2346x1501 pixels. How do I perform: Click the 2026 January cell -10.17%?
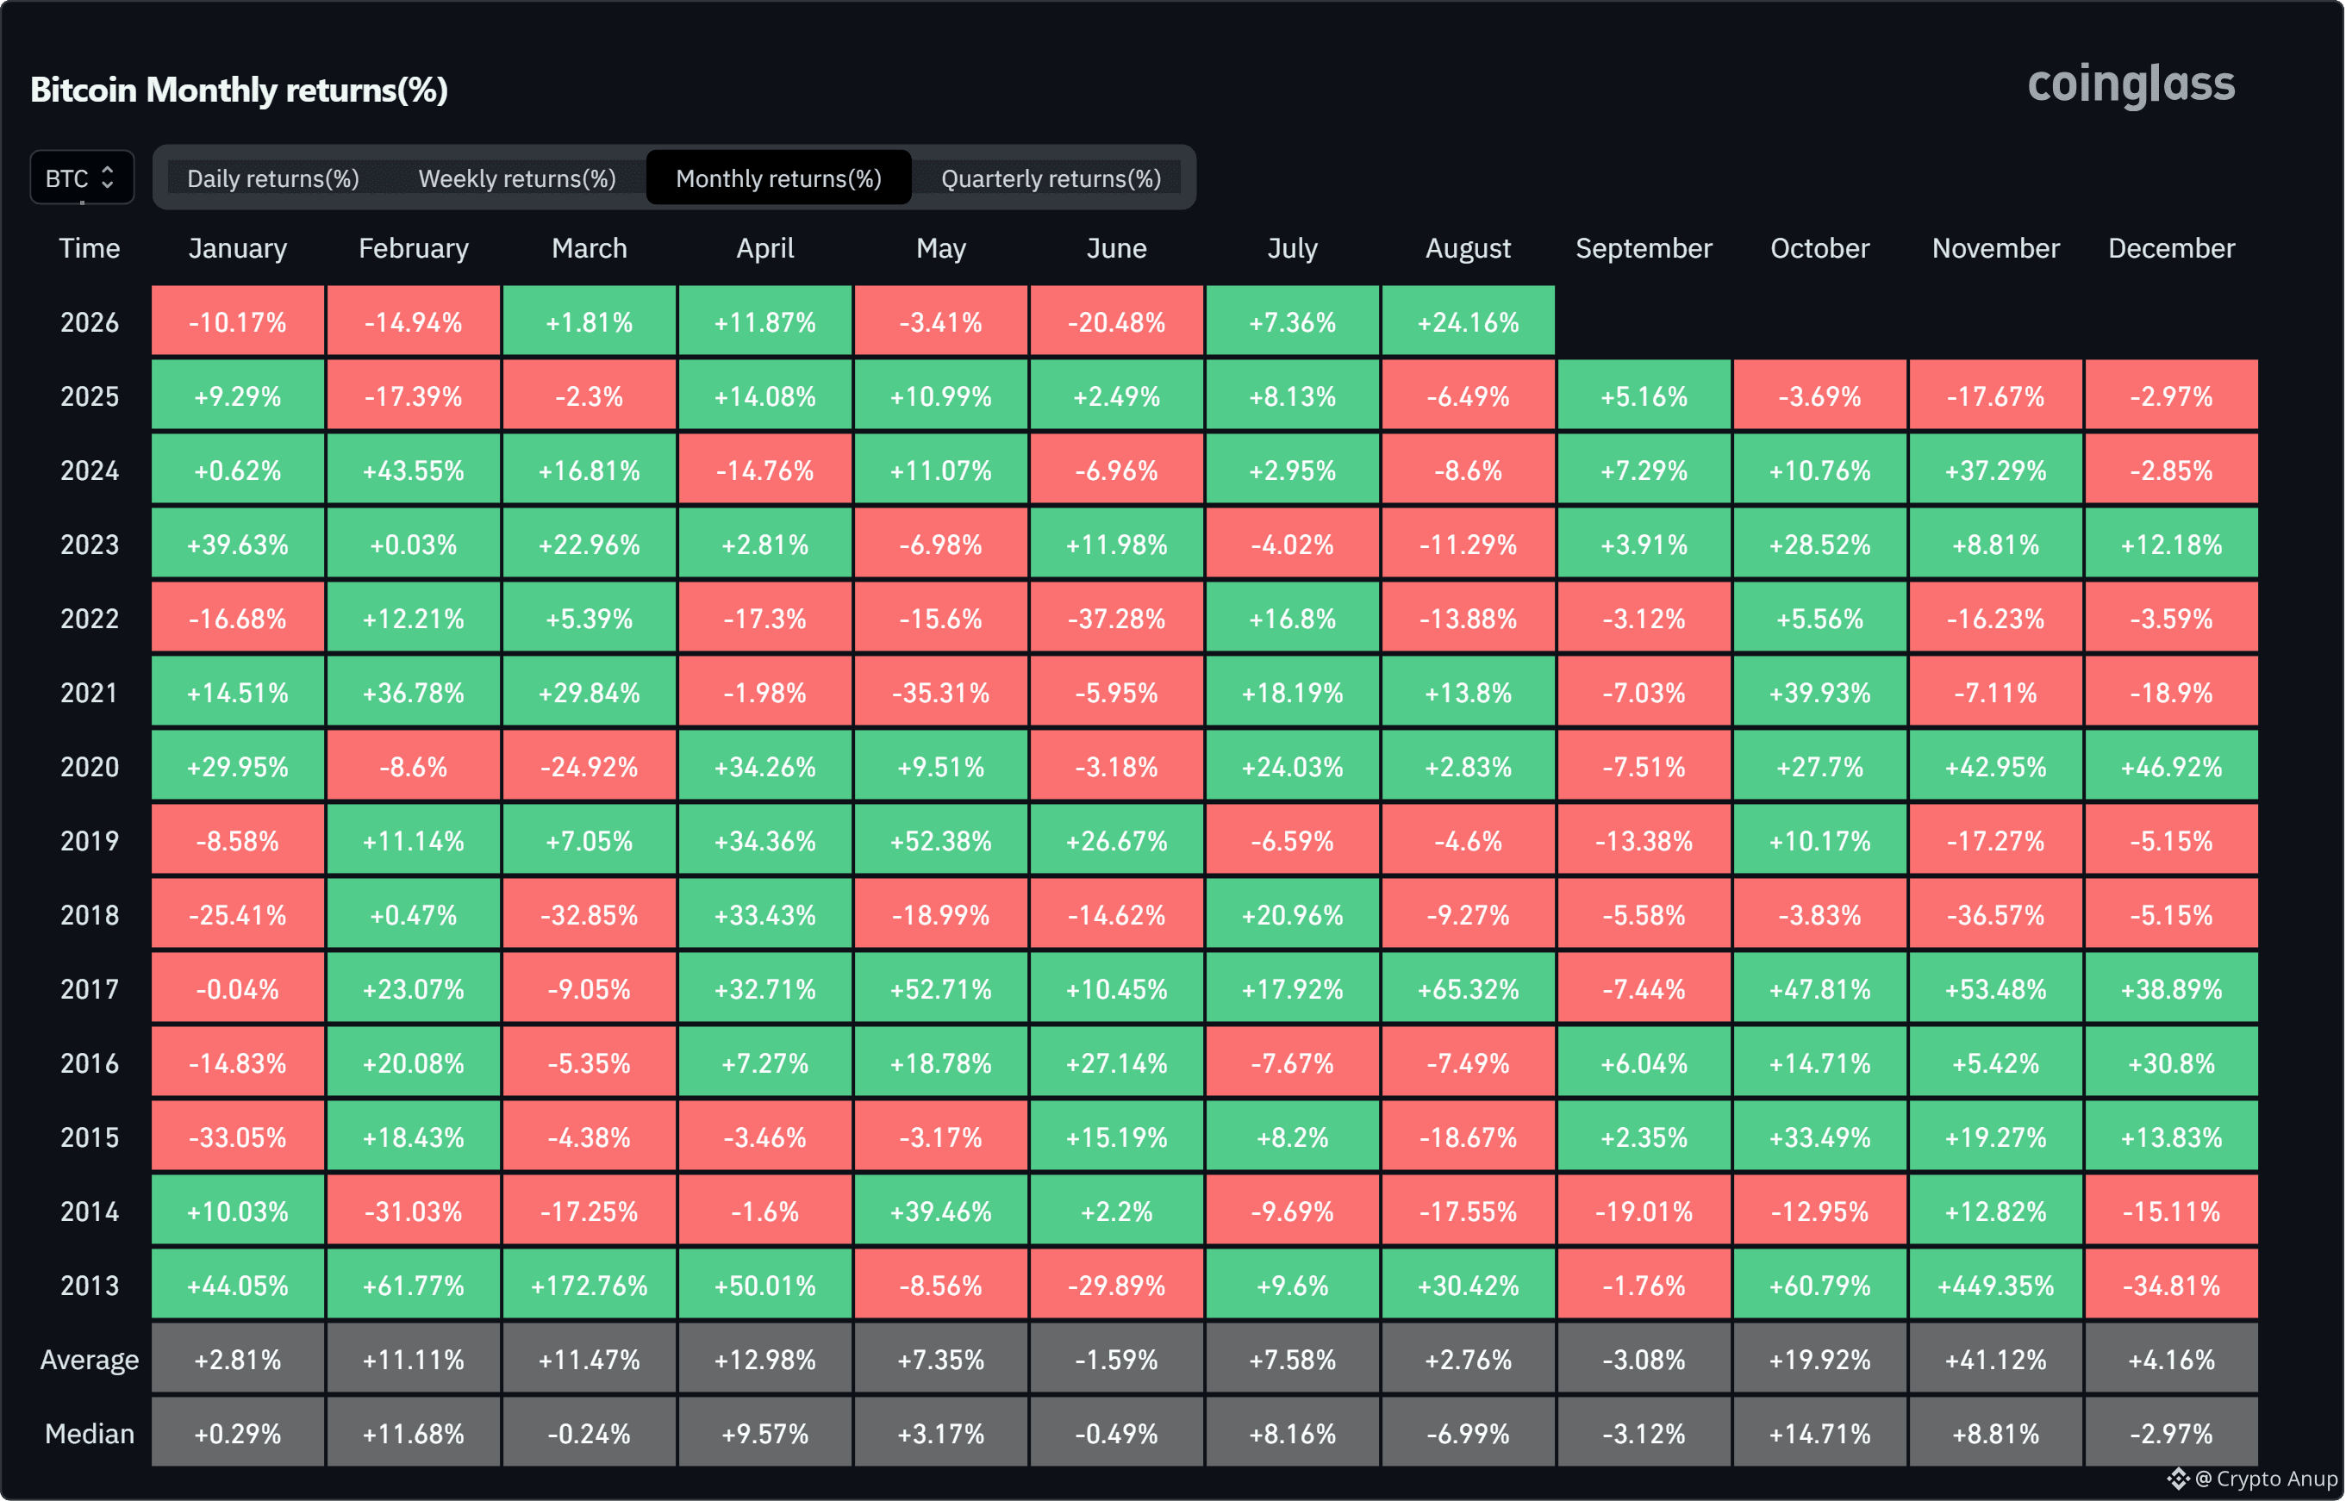pos(238,321)
